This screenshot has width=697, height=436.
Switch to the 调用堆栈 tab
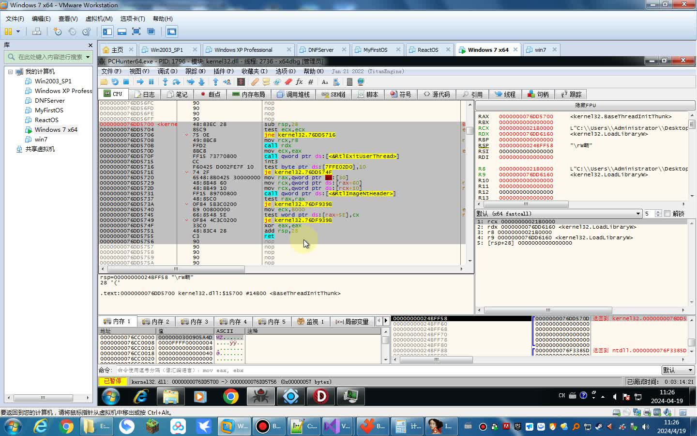[293, 94]
